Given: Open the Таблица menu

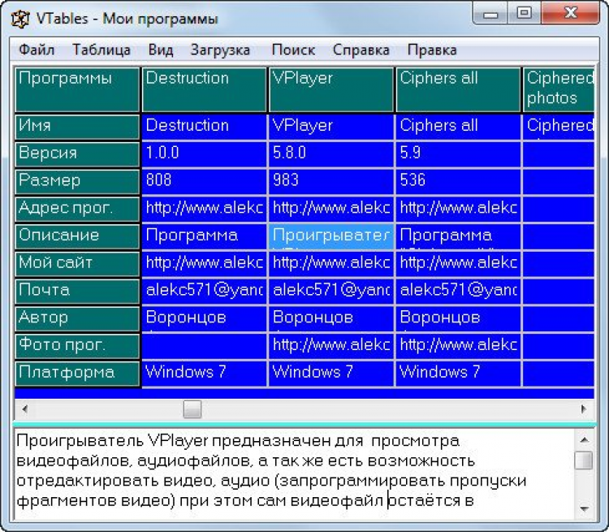Looking at the screenshot, I should point(101,50).
